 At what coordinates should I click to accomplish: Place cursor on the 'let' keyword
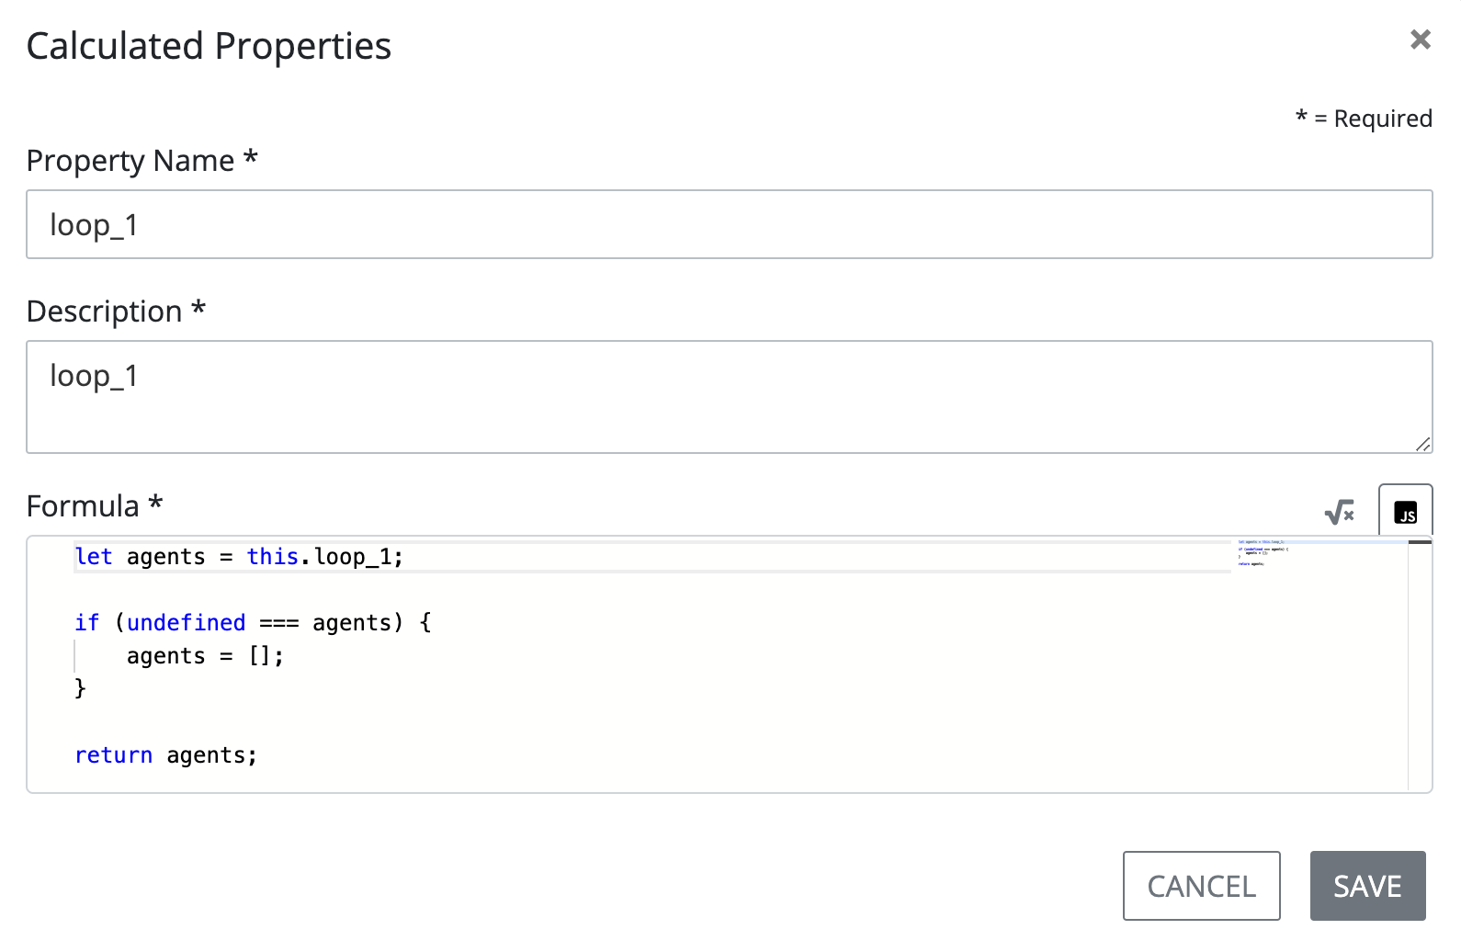pyautogui.click(x=94, y=557)
